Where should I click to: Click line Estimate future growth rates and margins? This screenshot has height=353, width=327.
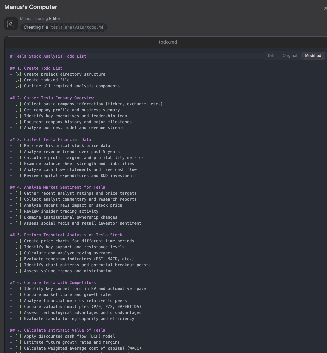72,342
